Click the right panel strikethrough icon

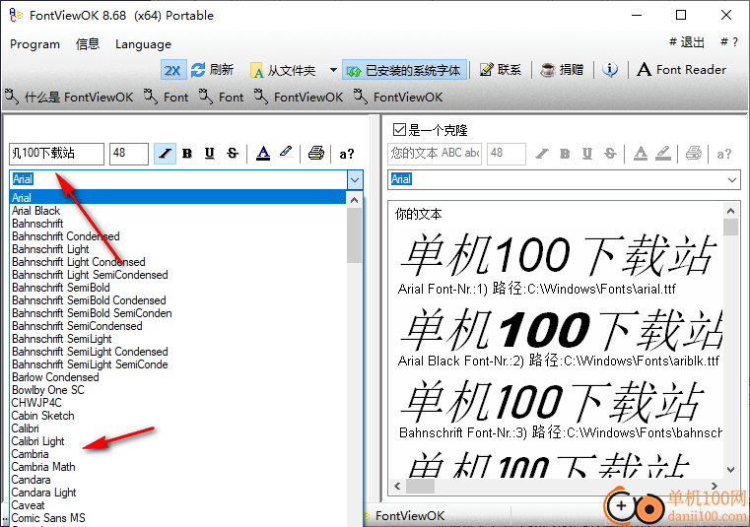[x=610, y=154]
